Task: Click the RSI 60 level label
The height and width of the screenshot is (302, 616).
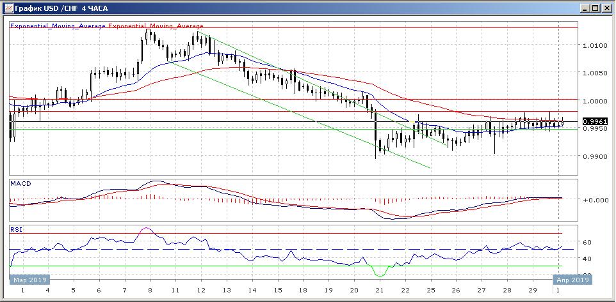Action: pyautogui.click(x=586, y=243)
